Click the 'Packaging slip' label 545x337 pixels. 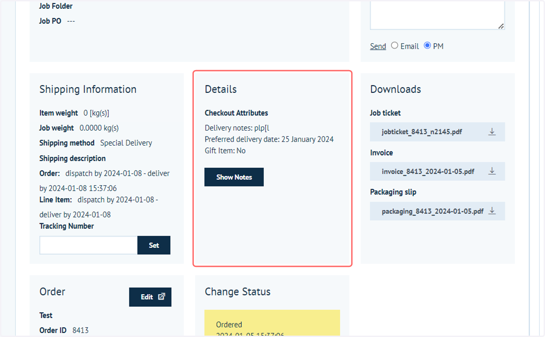pos(393,192)
